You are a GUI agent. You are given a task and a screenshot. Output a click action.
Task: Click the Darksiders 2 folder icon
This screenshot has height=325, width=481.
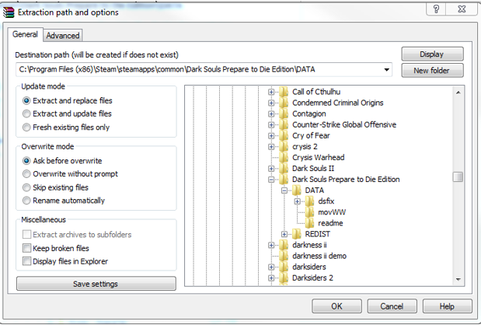284,278
